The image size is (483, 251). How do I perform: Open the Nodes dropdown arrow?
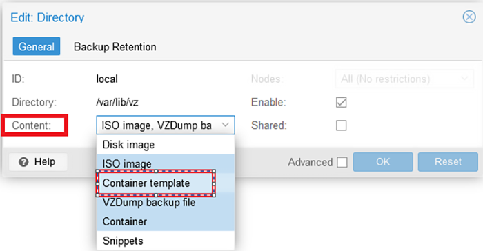(x=464, y=79)
